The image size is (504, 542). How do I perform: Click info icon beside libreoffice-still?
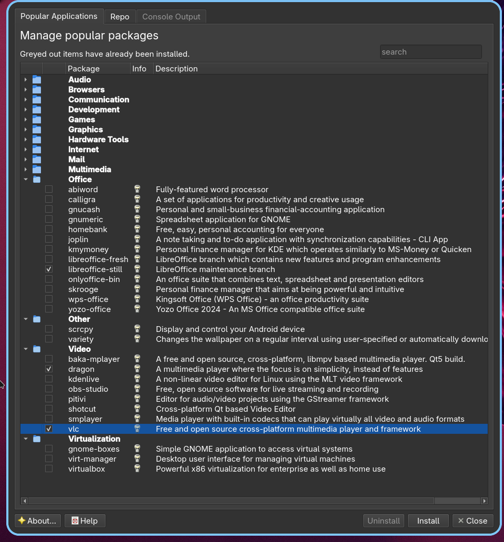pos(137,269)
